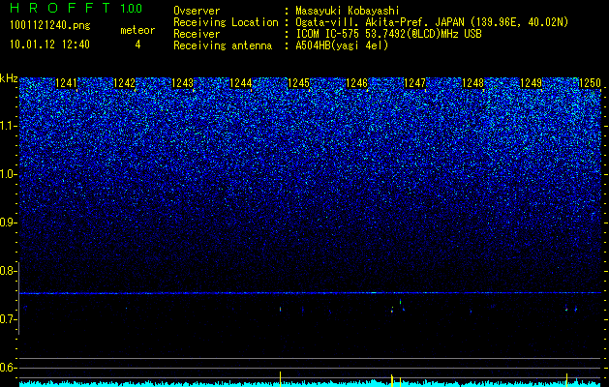Click the gray frequency range bar beside 0.7
This screenshot has width=609, height=387.
click(x=18, y=298)
